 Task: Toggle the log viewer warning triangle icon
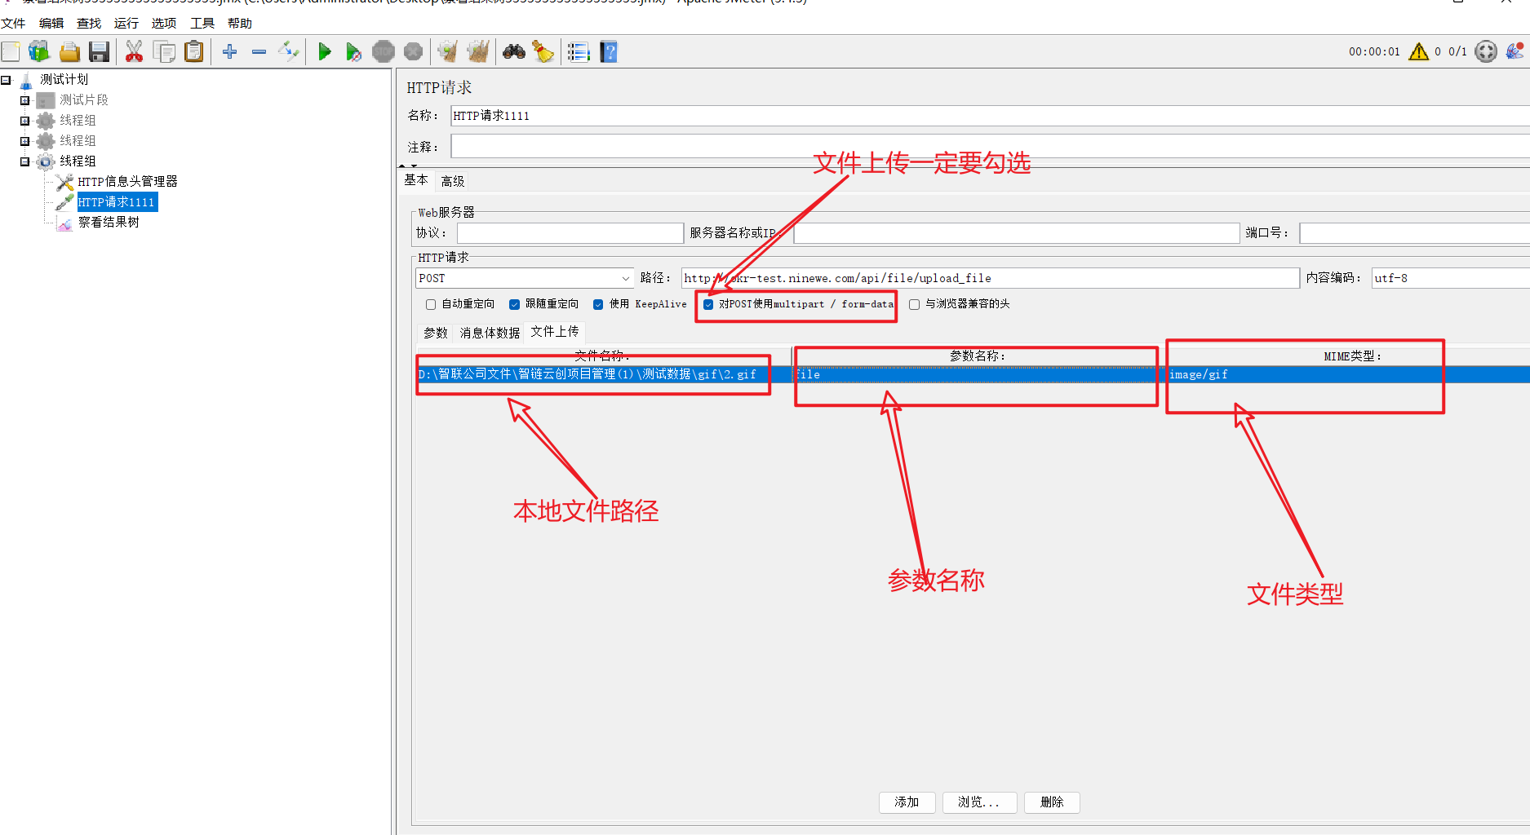coord(1418,51)
